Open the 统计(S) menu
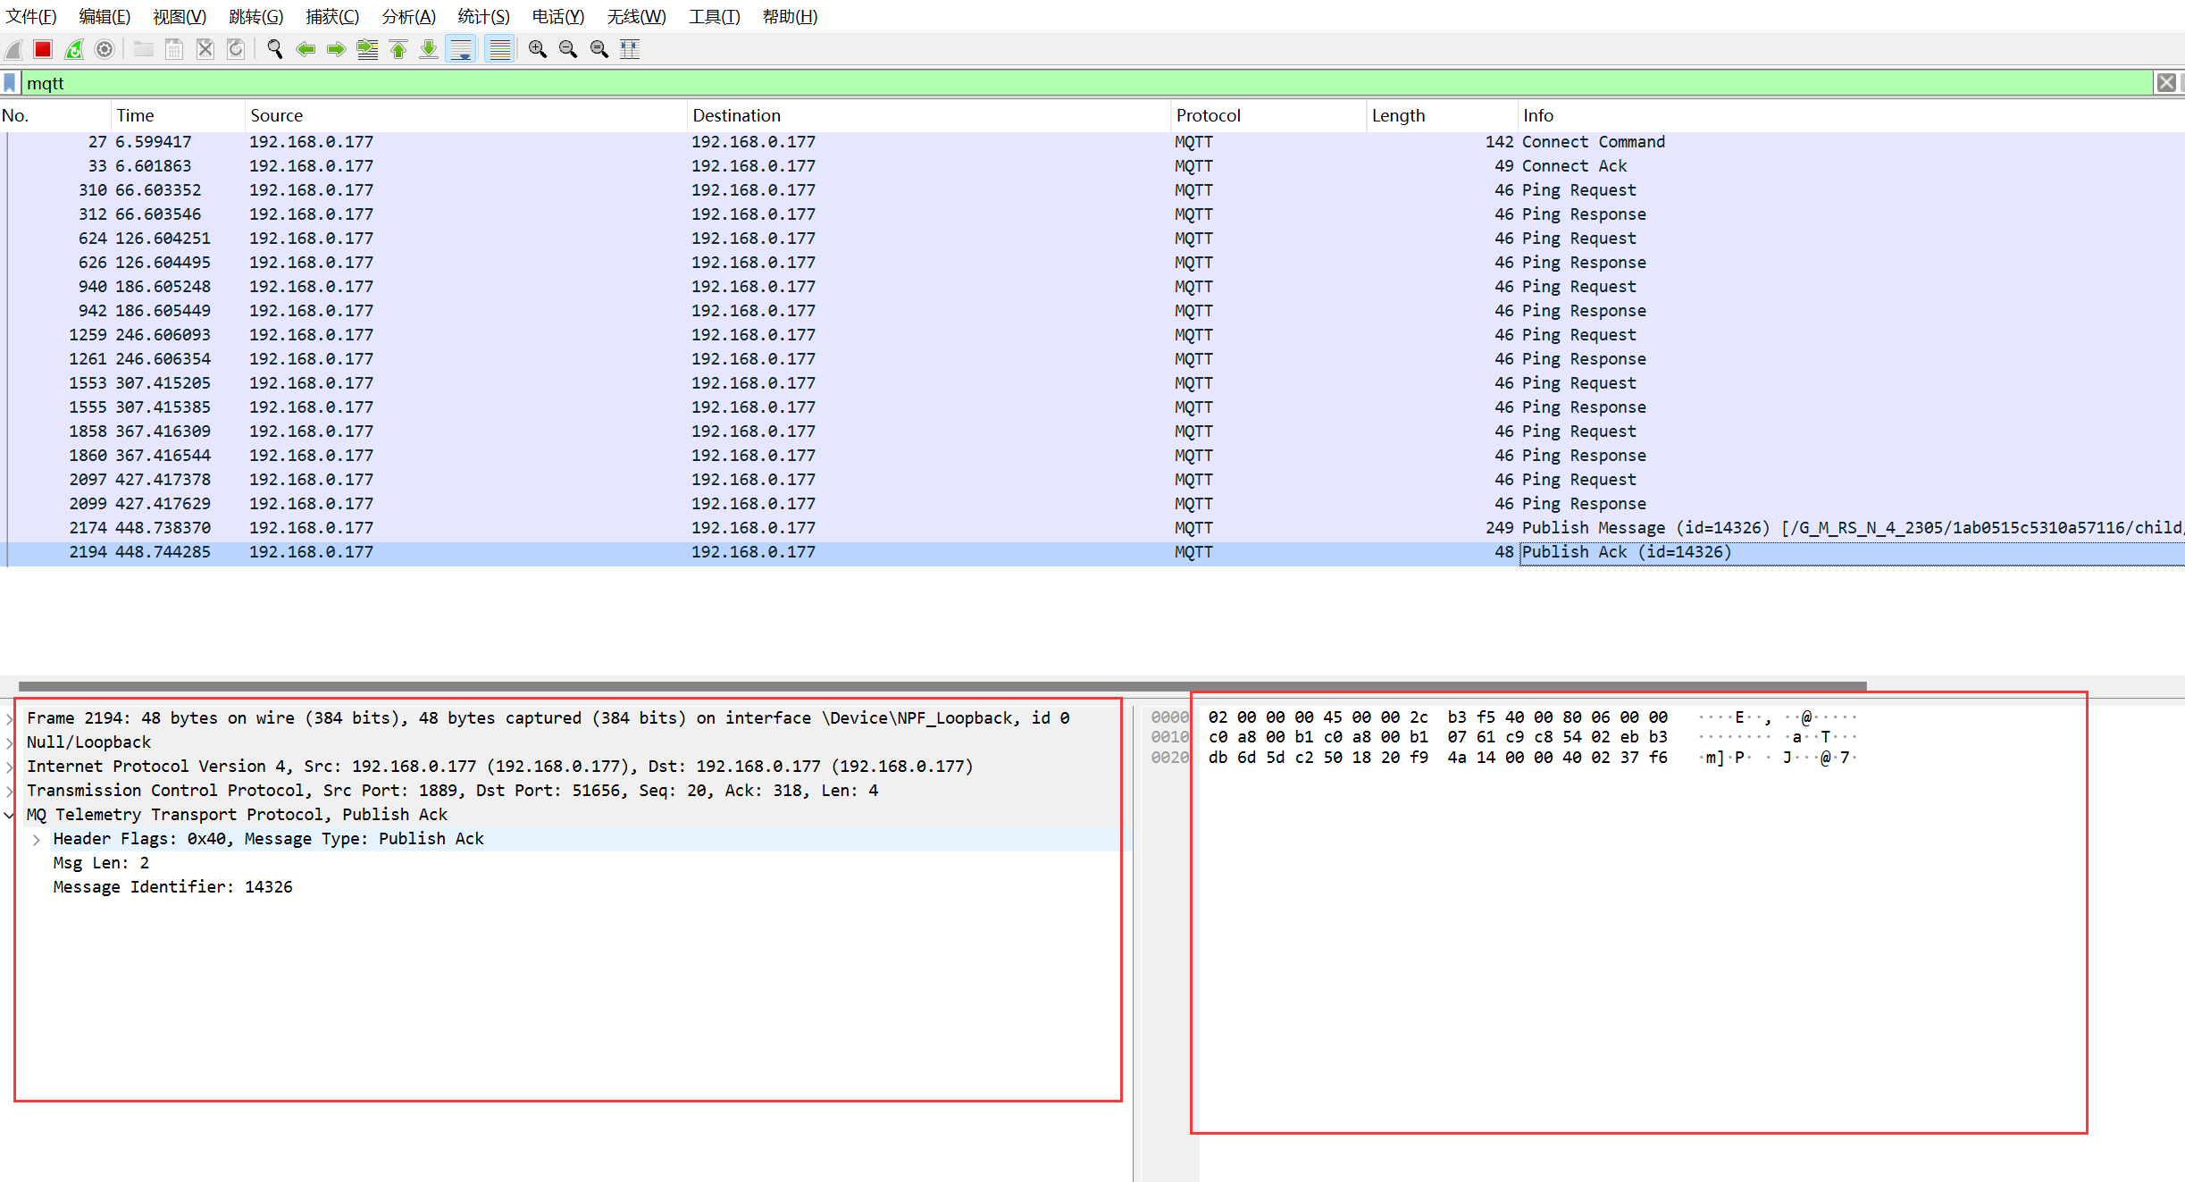The height and width of the screenshot is (1182, 2185). pos(483,16)
